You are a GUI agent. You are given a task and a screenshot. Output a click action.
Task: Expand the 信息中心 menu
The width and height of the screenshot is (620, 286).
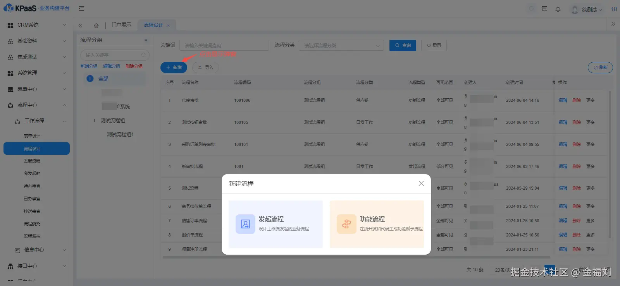click(x=37, y=250)
